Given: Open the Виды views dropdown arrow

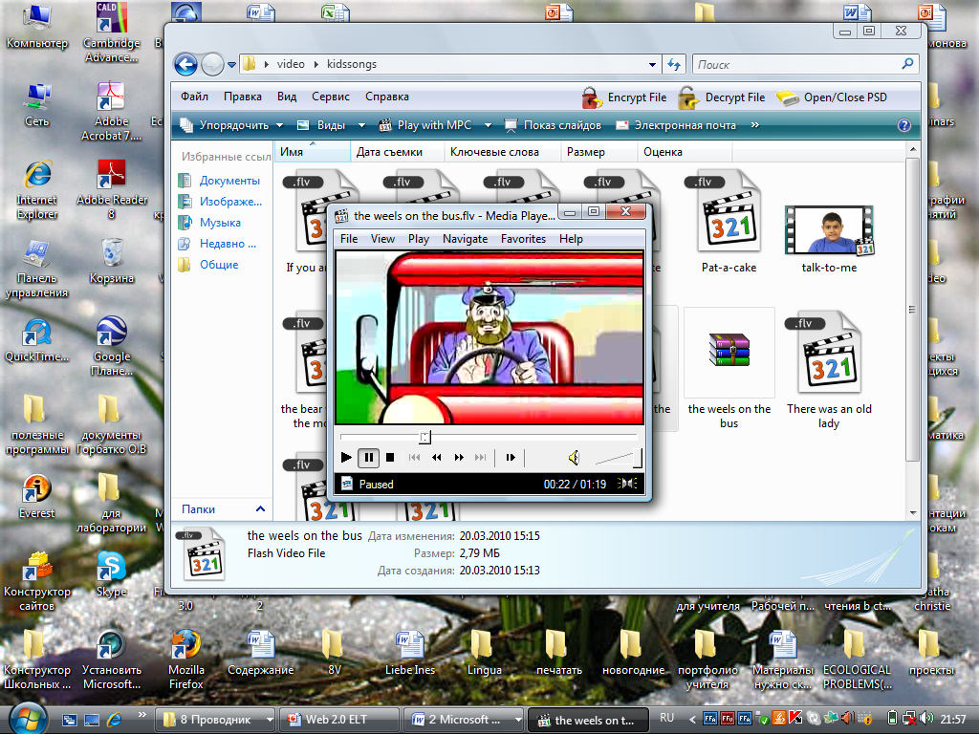Looking at the screenshot, I should (x=361, y=125).
